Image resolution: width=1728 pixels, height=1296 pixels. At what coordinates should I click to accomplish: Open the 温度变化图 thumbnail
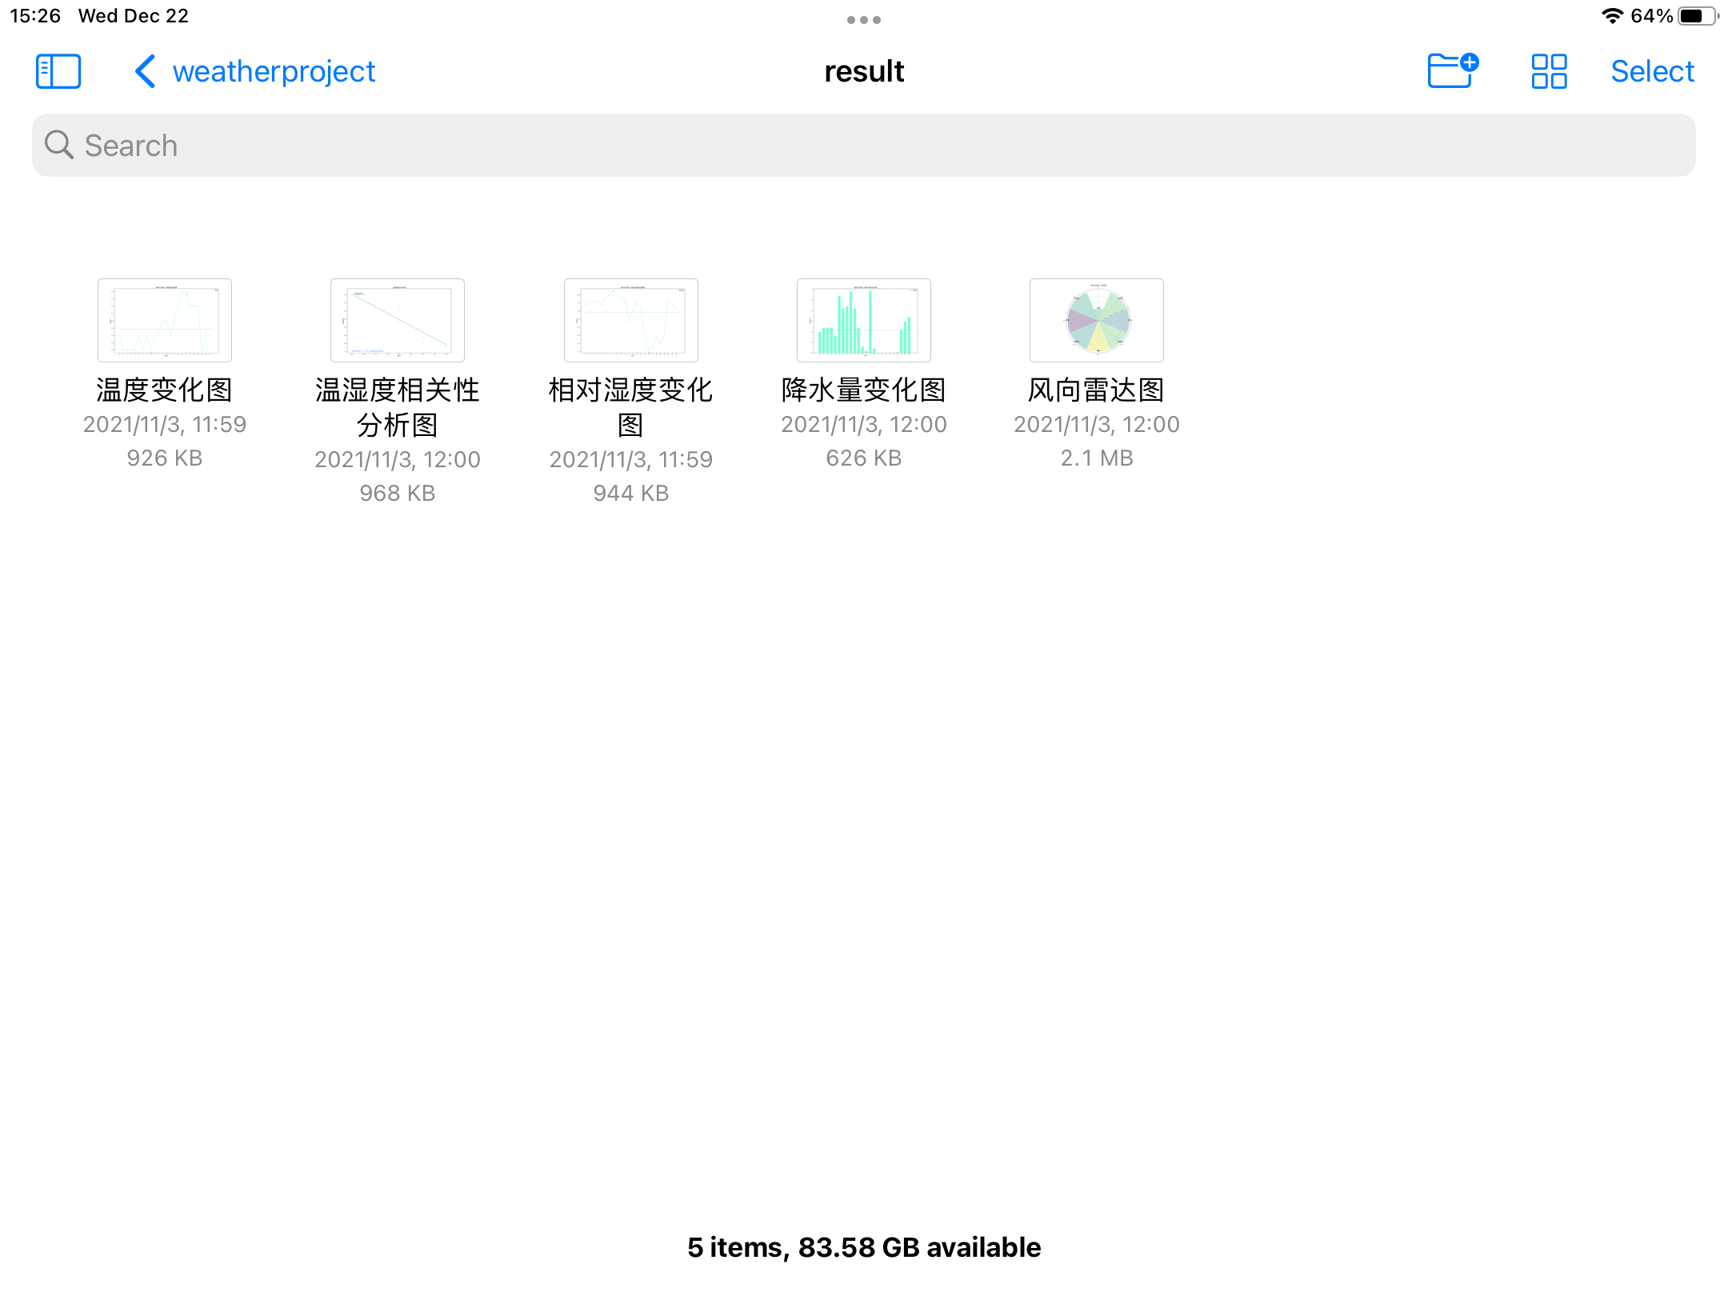point(165,320)
